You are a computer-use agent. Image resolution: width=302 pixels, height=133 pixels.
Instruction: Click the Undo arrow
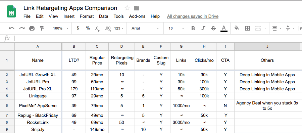[11, 28]
